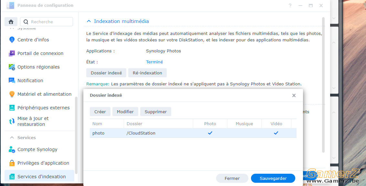Open help question mark in title bar
Screen dimensions: 366x186
pos(290,5)
